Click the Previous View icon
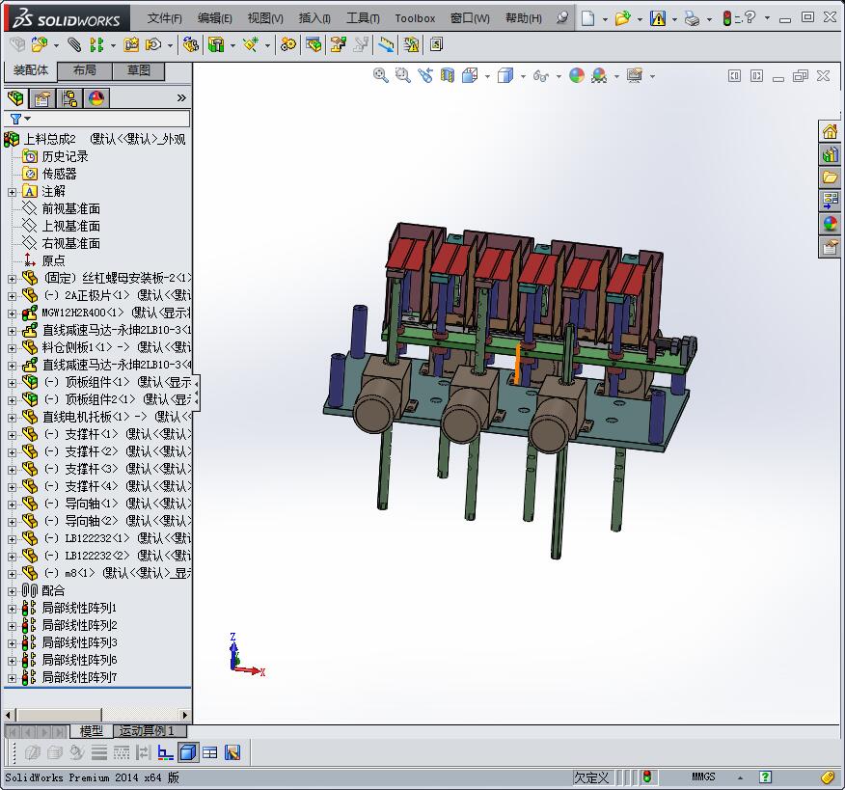The height and width of the screenshot is (790, 845). [425, 75]
